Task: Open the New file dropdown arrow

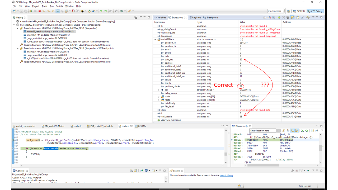Action: 17,11
